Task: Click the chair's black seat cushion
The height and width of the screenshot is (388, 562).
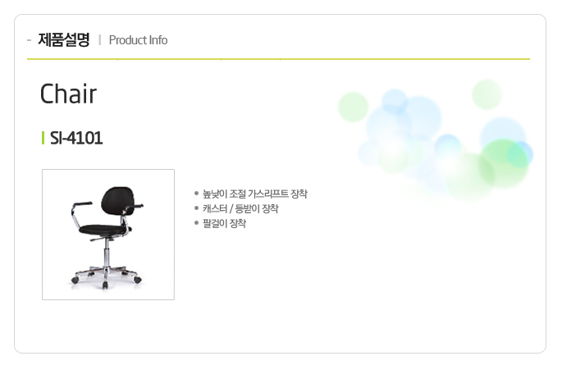Action: (103, 230)
